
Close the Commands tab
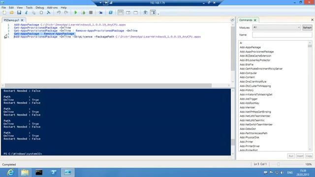255,20
